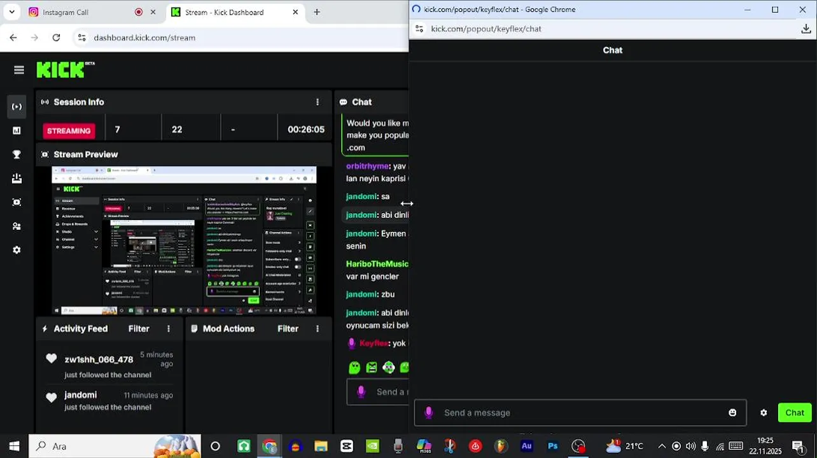Open the Windows notification center
This screenshot has height=458, width=817.
(798, 446)
